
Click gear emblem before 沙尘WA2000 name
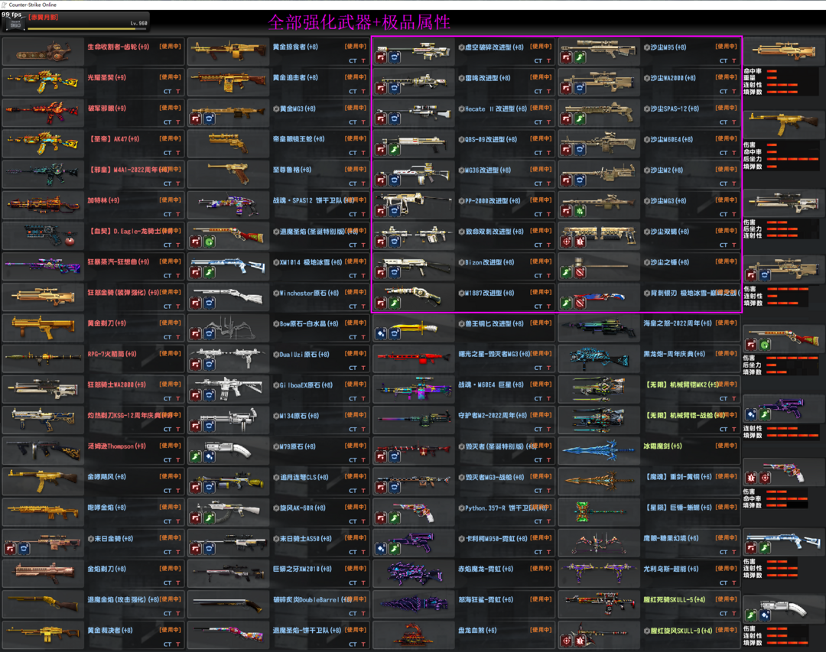click(x=646, y=78)
